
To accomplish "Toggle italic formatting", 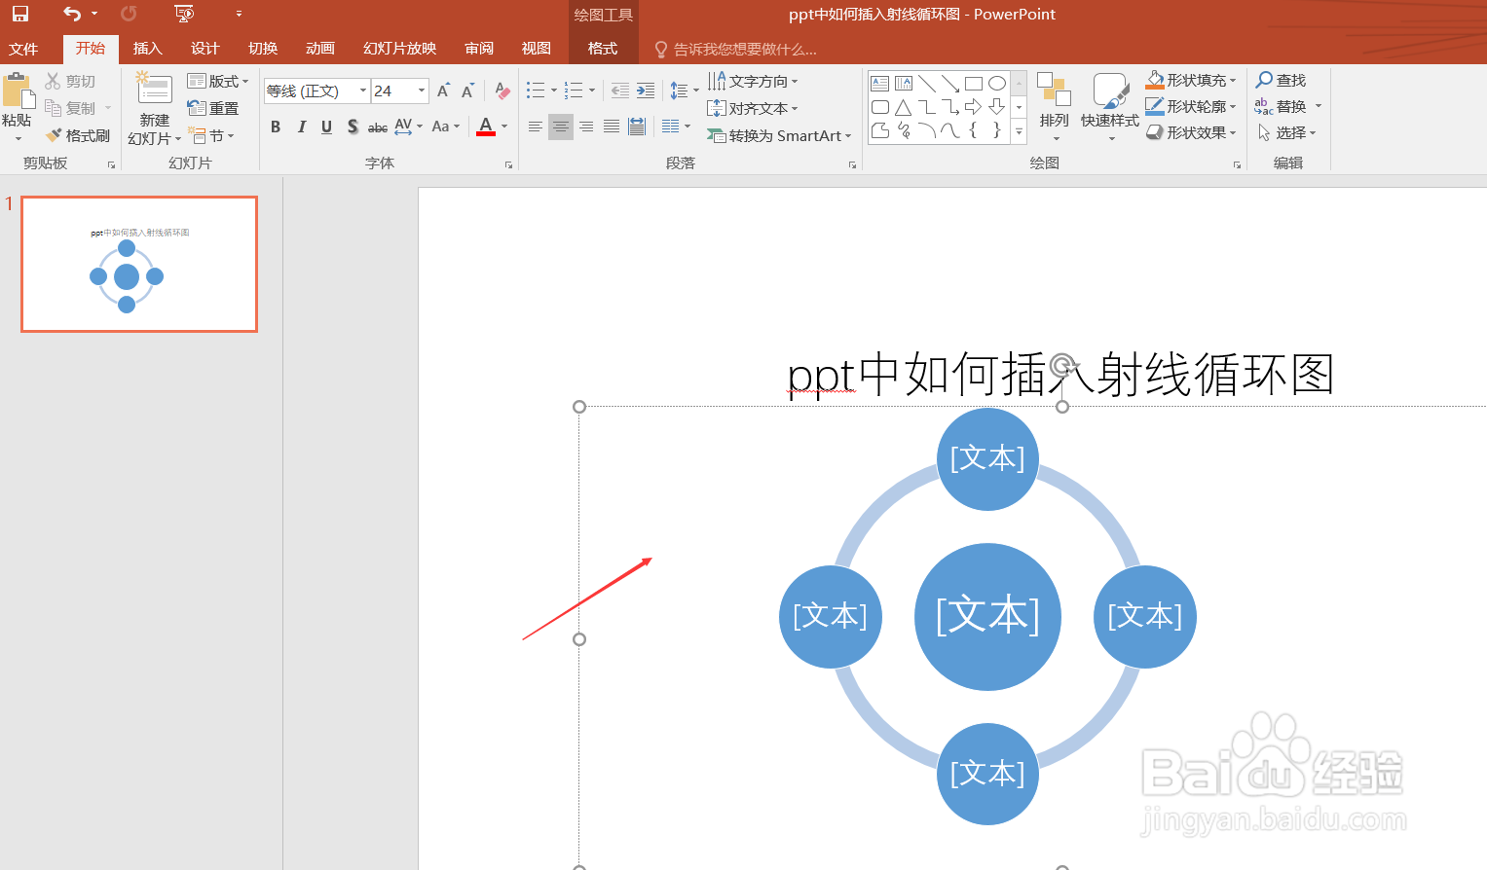I will [x=301, y=127].
